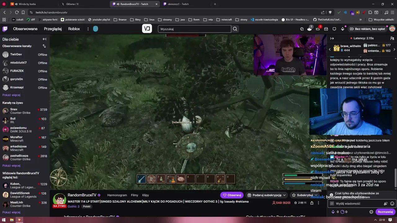The image size is (397, 223).
Task: Open the Harmonogram tab
Action: (117, 195)
